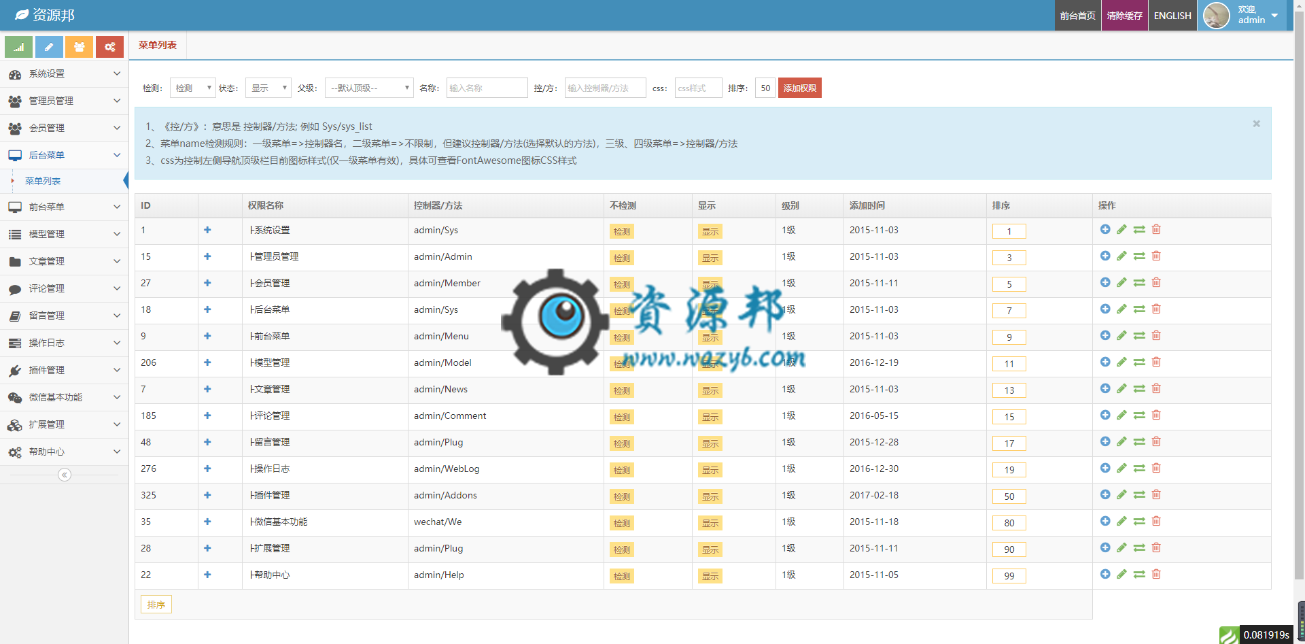The height and width of the screenshot is (644, 1305).
Task: Switch language with ENGLISH button
Action: click(x=1172, y=15)
